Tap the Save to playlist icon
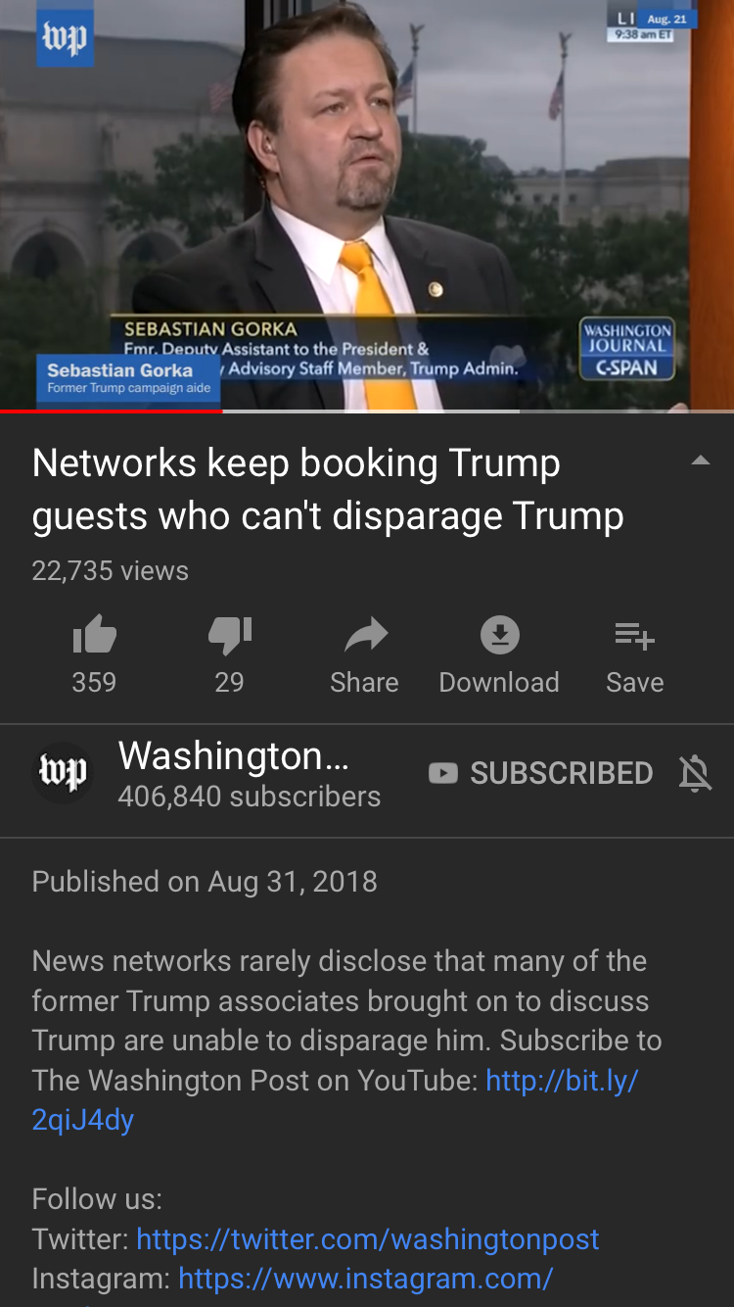The height and width of the screenshot is (1307, 734). pyautogui.click(x=634, y=637)
